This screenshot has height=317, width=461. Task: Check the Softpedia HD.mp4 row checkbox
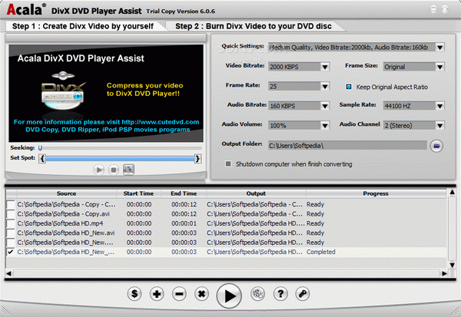coord(11,223)
